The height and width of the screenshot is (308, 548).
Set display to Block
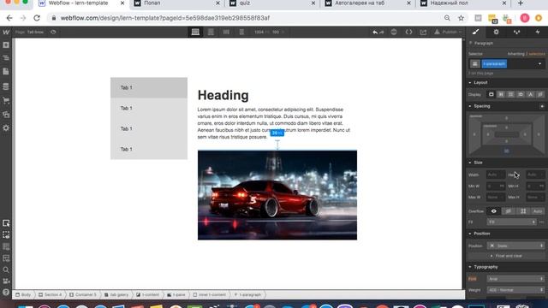(491, 95)
